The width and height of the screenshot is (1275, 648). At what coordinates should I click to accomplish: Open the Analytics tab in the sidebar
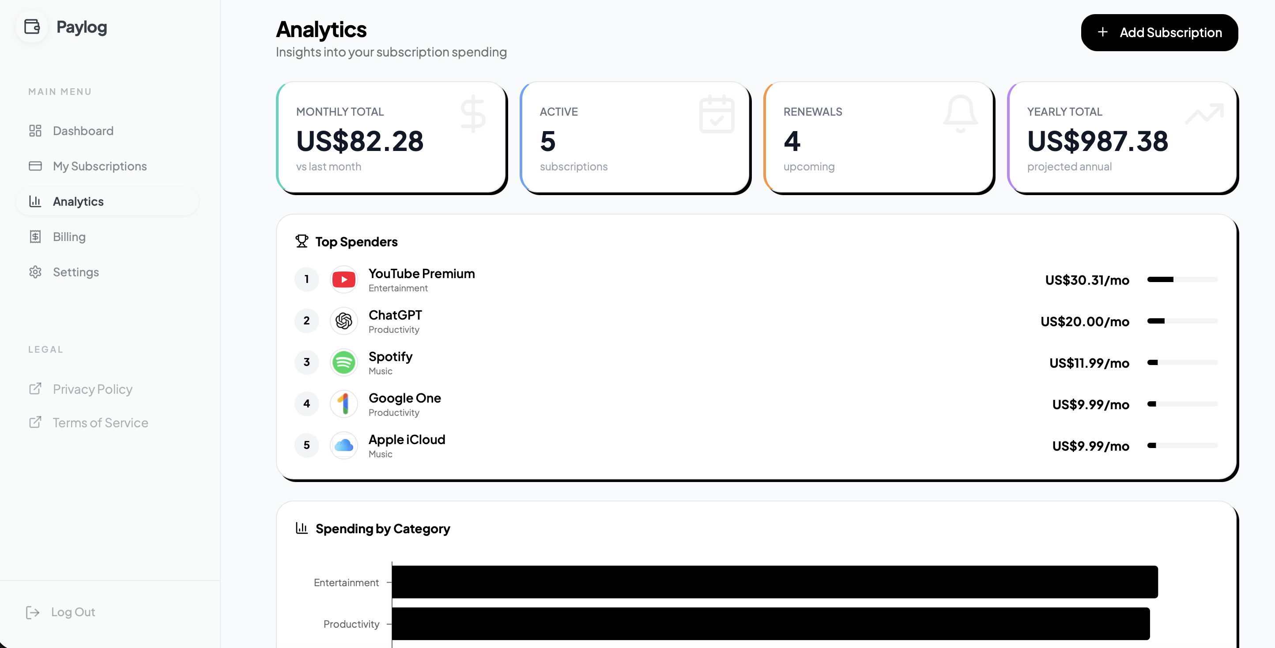click(x=78, y=201)
